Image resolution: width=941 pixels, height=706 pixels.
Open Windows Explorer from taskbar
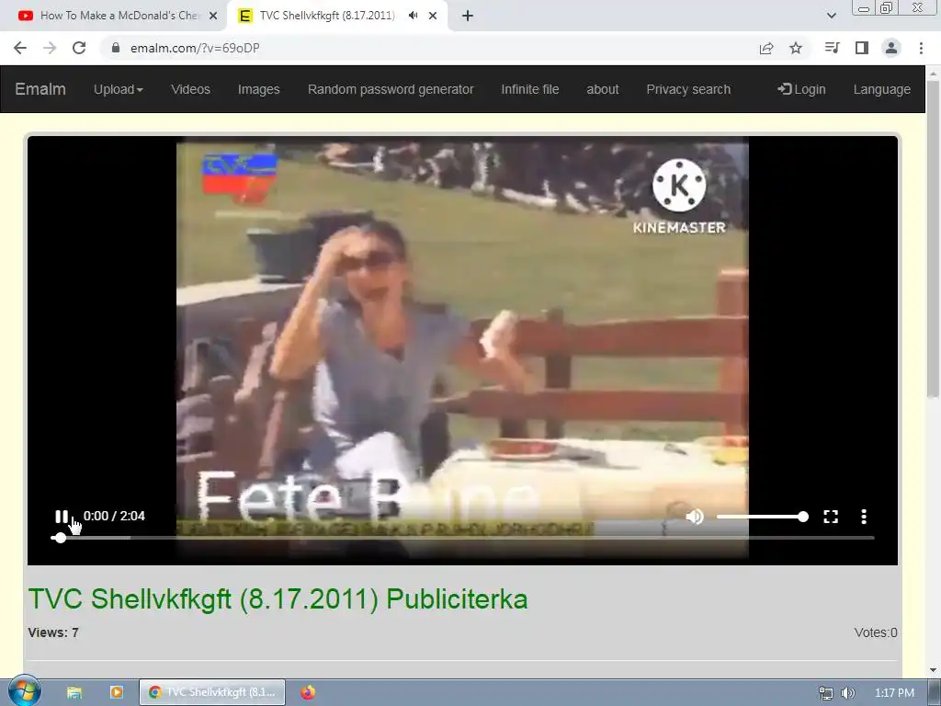pos(74,692)
